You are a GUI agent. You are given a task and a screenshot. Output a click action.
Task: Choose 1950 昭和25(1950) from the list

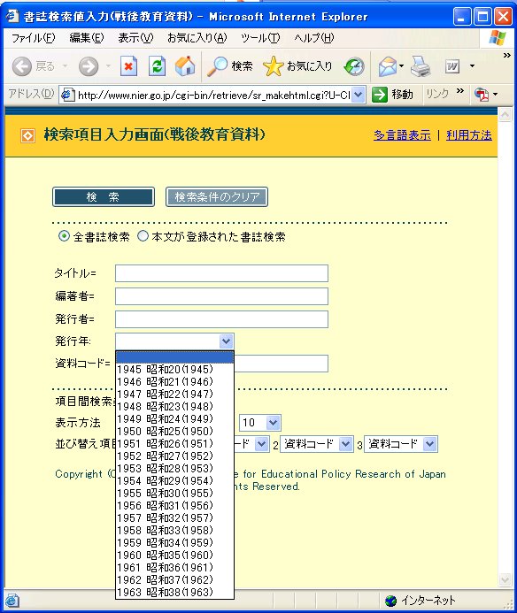[174, 431]
